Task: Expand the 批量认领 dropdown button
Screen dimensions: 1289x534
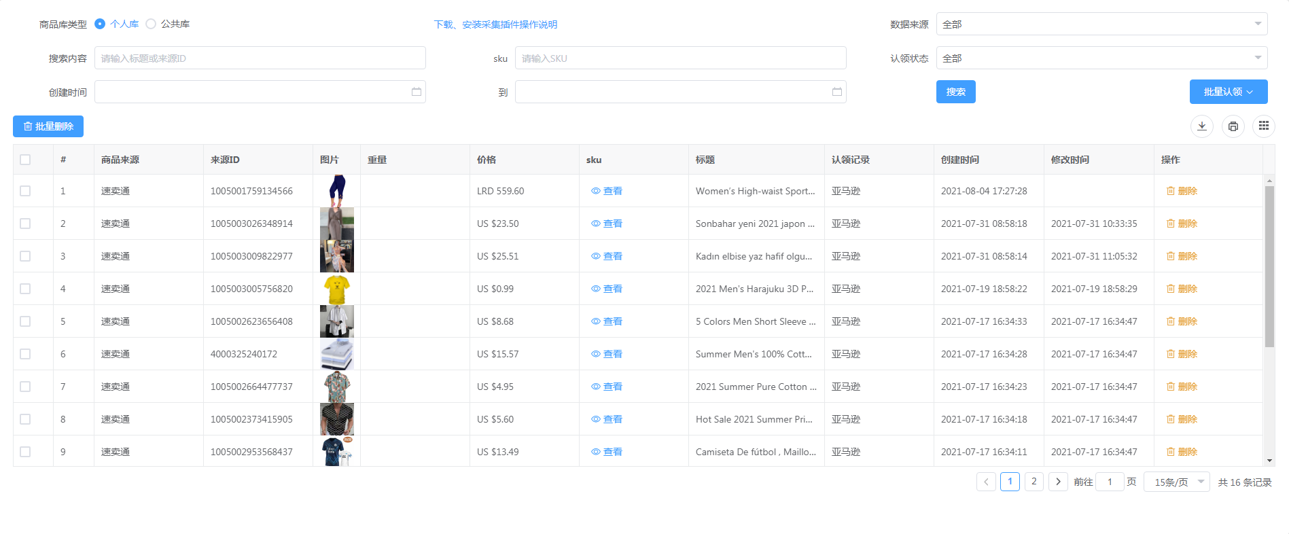Action: pyautogui.click(x=1228, y=92)
